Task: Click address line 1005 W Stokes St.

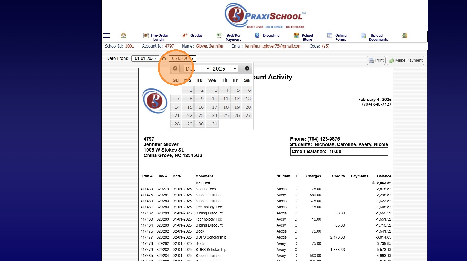Action: click(x=164, y=150)
